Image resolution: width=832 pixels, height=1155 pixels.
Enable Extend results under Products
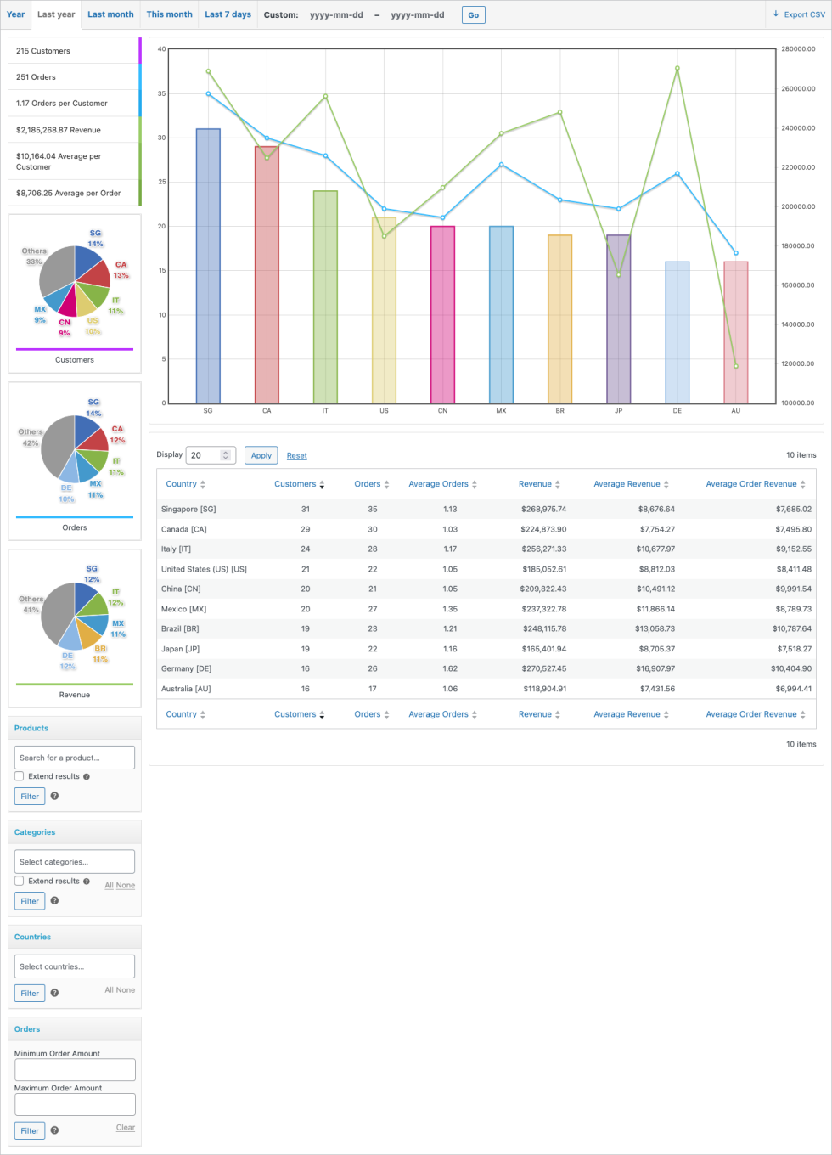coord(19,776)
